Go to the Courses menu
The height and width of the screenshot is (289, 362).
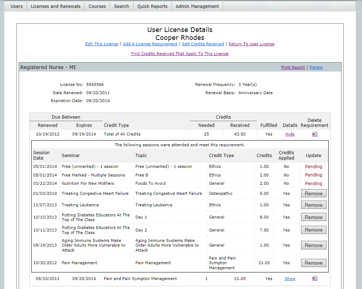[97, 6]
